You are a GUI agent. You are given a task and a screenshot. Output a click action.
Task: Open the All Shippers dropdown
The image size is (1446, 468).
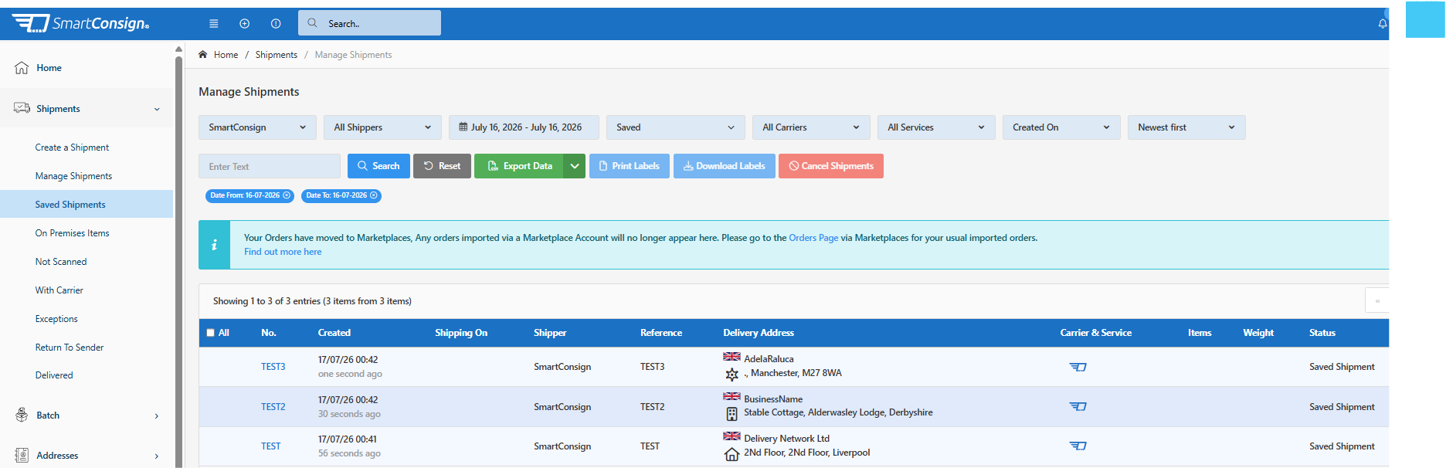(x=382, y=127)
